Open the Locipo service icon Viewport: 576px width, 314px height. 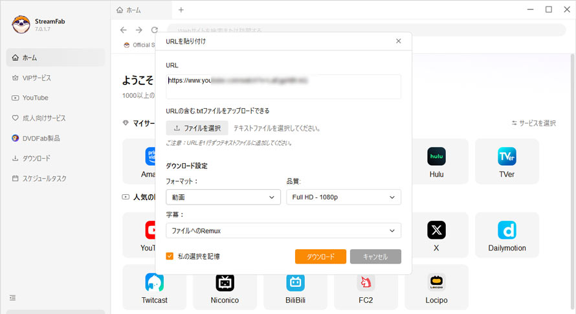click(x=436, y=282)
